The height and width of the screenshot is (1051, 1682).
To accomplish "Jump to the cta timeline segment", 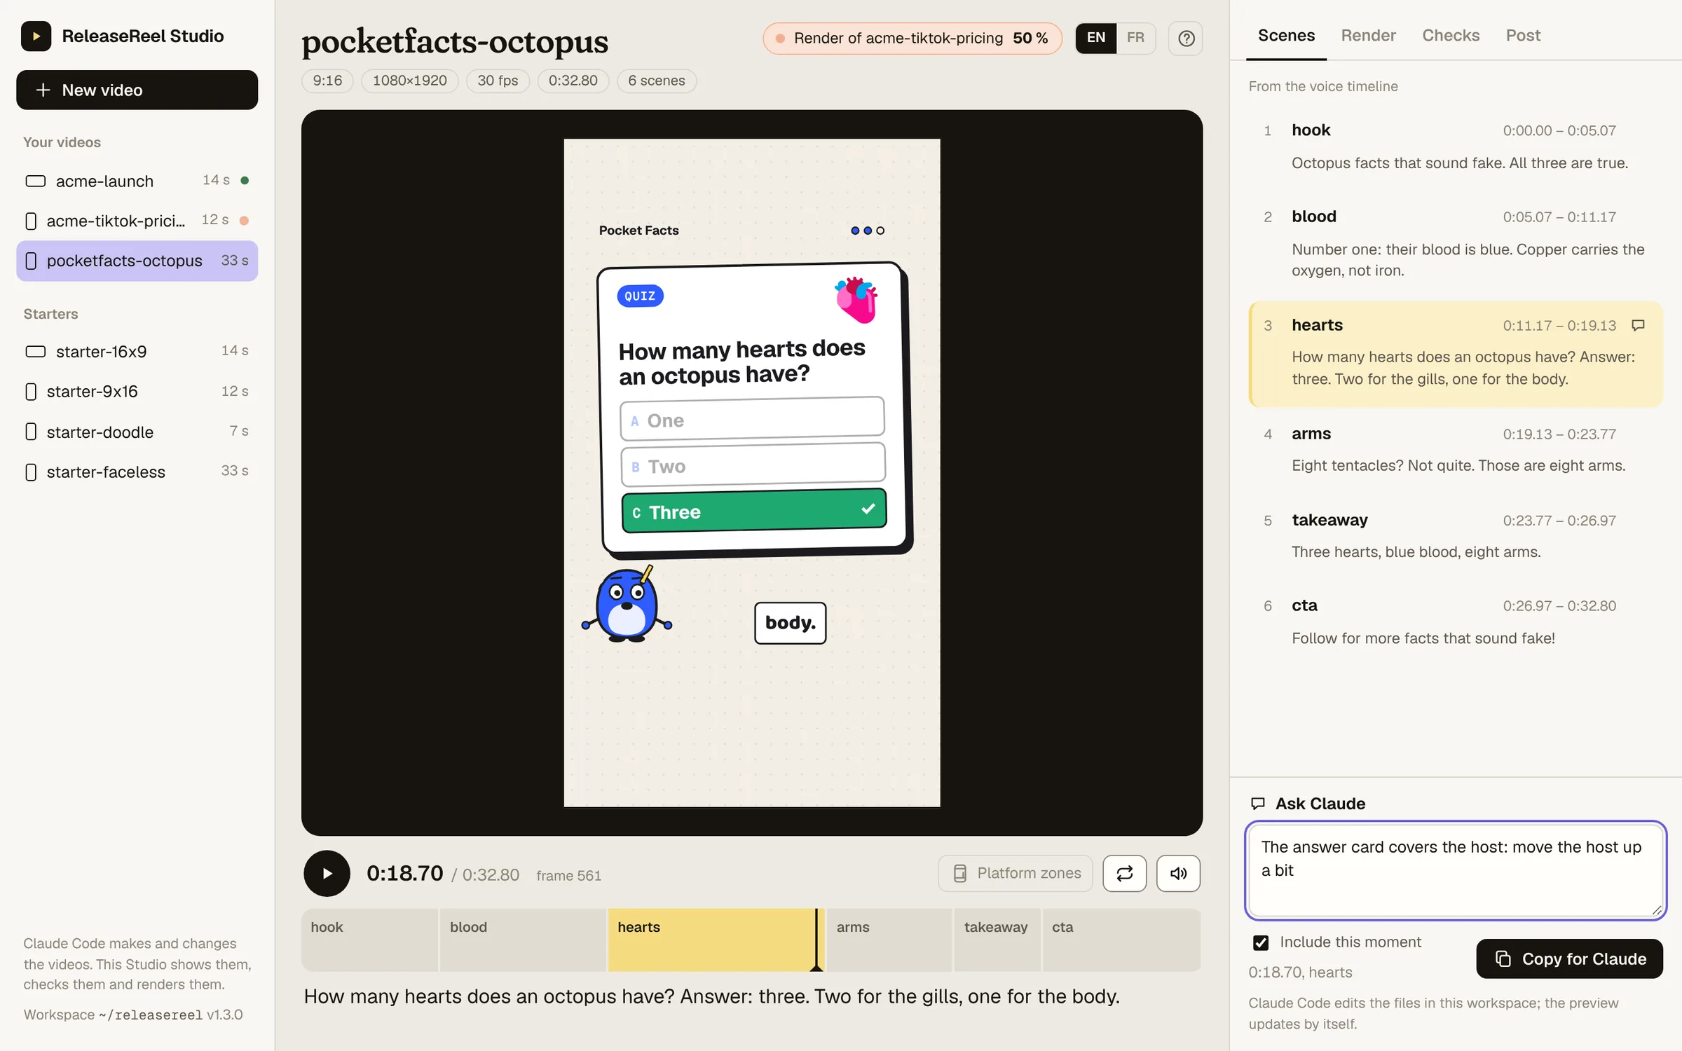I will click(1121, 940).
